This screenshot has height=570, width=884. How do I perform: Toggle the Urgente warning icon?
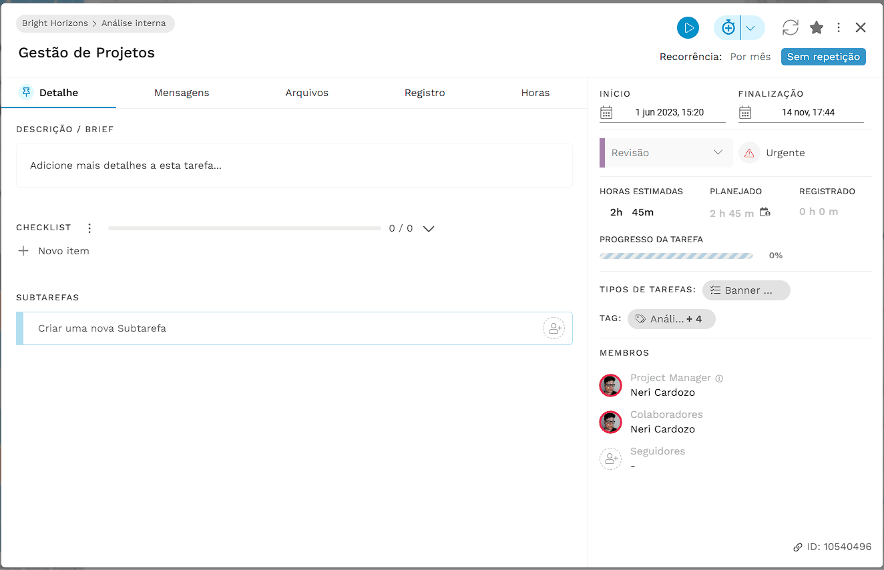point(749,153)
